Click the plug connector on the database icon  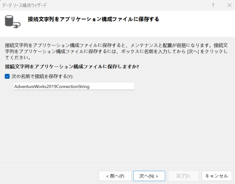(18, 26)
